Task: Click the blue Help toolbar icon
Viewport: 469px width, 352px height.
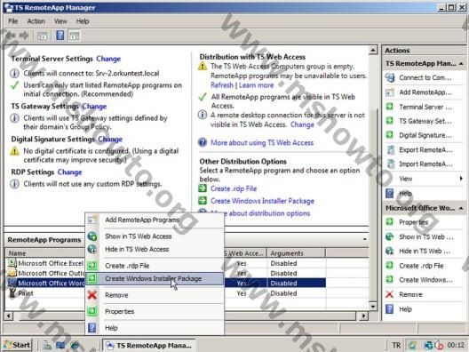Action: [60, 36]
